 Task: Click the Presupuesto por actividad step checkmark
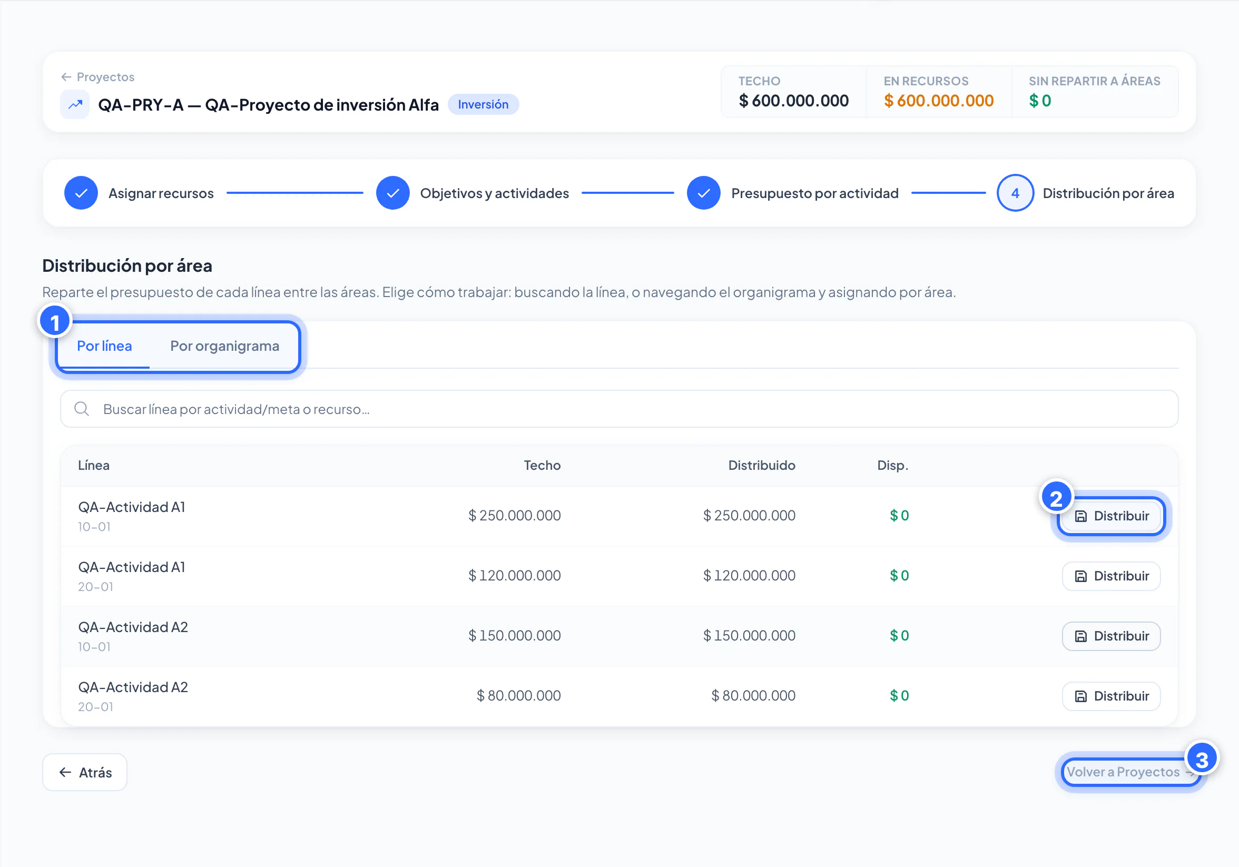click(704, 193)
